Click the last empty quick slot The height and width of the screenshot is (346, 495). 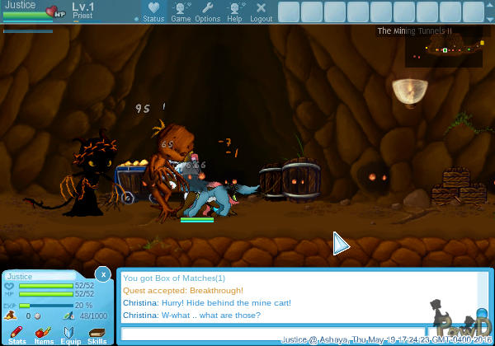click(x=482, y=12)
